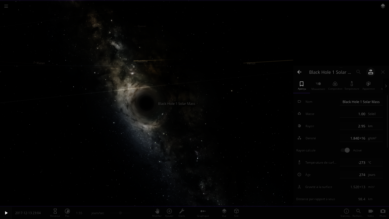The width and height of the screenshot is (389, 219).
Task: Click the tag icon left of the Nom field
Action: tap(299, 102)
